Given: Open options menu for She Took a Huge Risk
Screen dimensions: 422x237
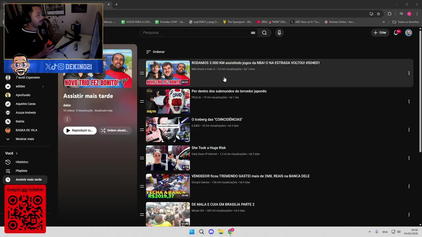Looking at the screenshot, I should 409,158.
